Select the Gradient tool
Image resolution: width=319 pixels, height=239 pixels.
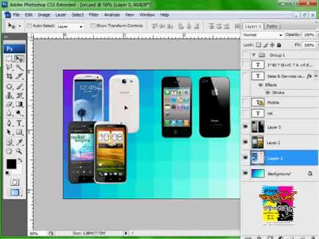pyautogui.click(x=19, y=104)
